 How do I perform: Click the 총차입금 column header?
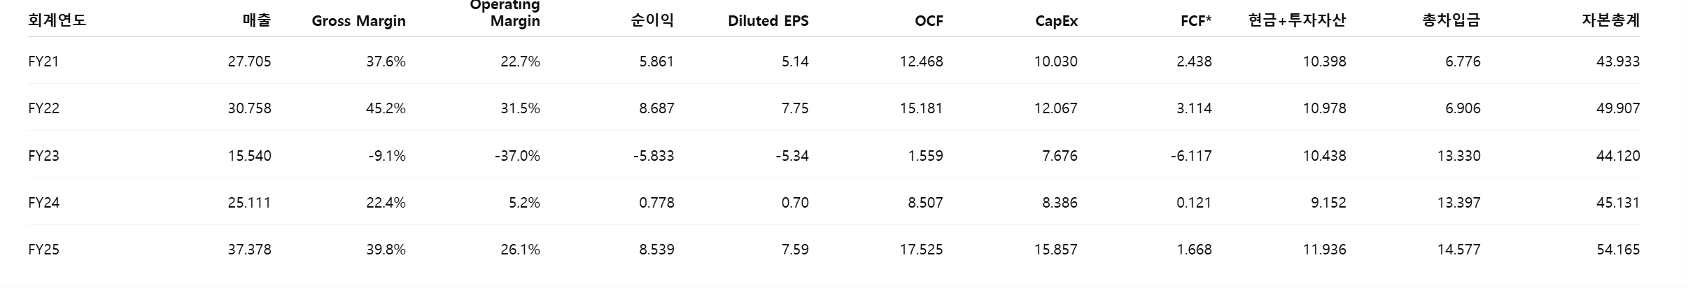pos(1451,20)
